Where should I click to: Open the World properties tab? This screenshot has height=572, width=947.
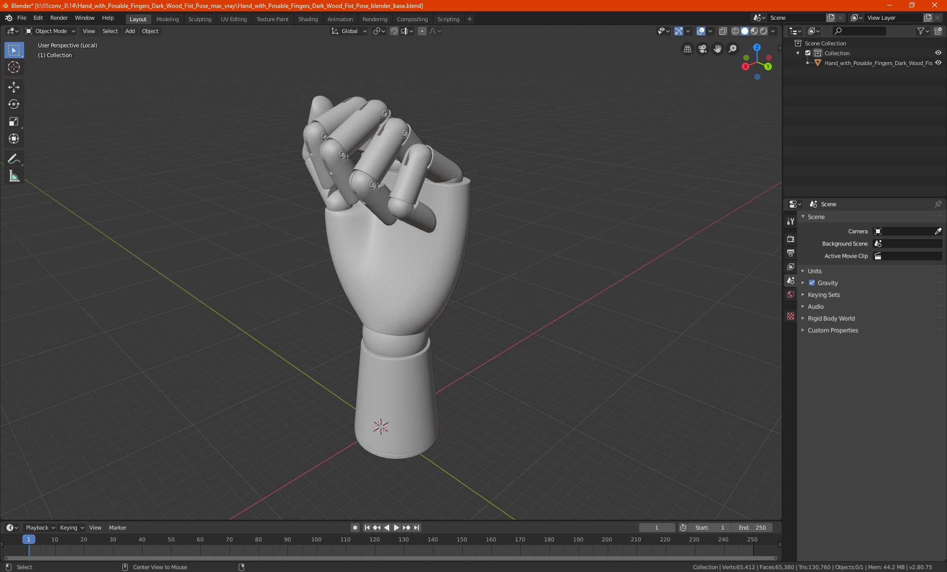pos(791,294)
